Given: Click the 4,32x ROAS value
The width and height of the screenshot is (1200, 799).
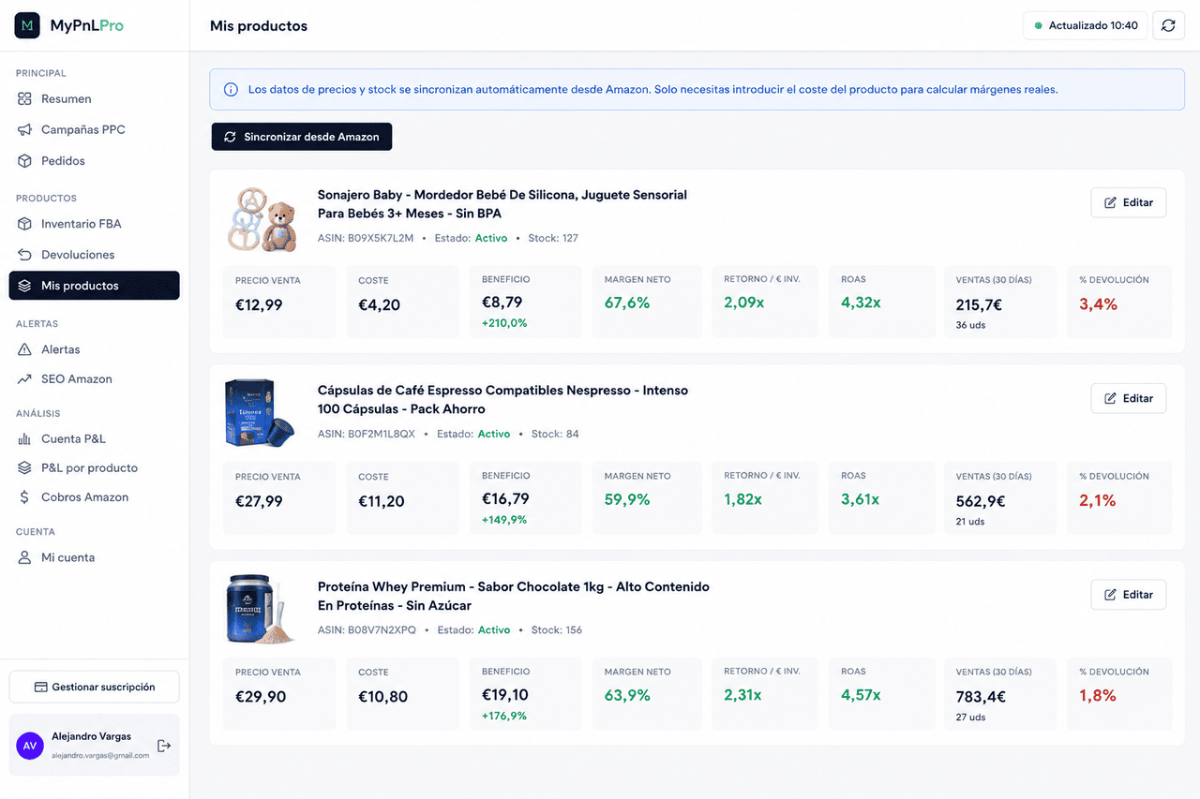Looking at the screenshot, I should coord(861,303).
